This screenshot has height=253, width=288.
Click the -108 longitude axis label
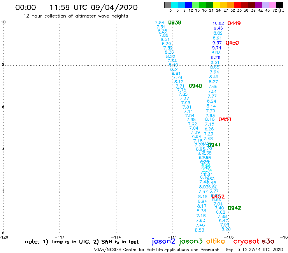229,237
